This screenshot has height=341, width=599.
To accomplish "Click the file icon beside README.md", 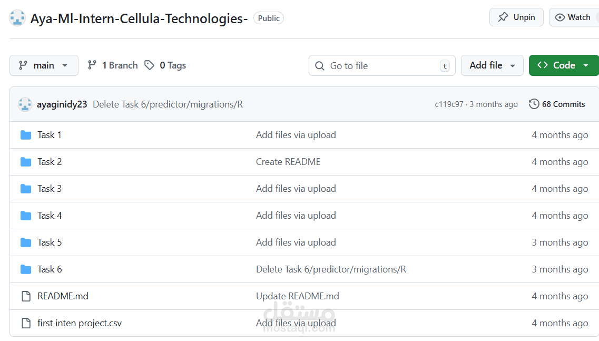I will (26, 296).
